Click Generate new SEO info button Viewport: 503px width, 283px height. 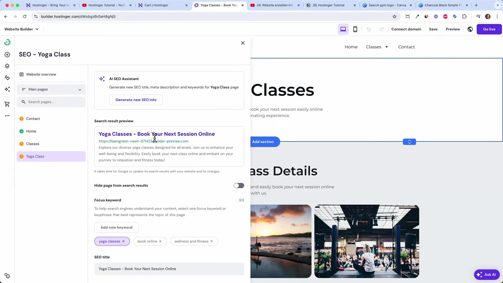point(136,100)
